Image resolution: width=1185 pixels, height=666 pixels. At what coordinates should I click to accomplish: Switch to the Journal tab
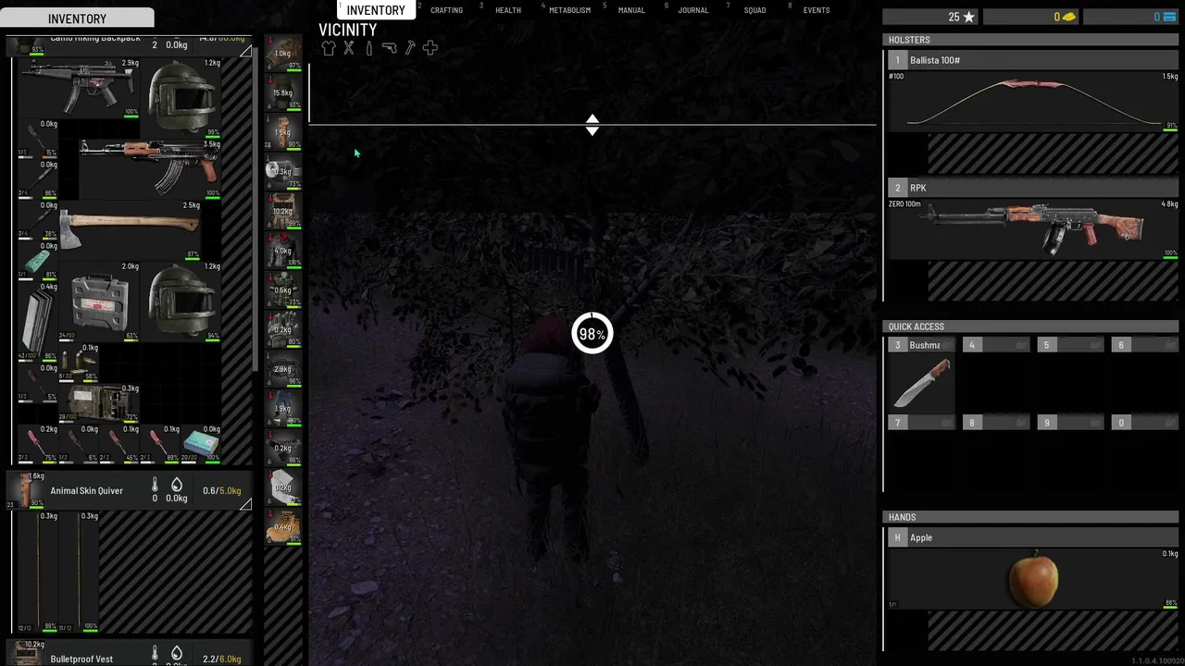pos(692,10)
